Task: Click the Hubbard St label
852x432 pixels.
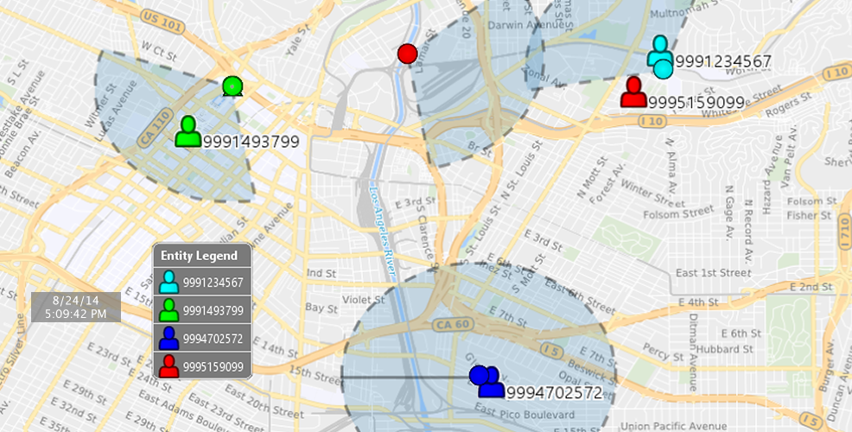Action: [725, 349]
